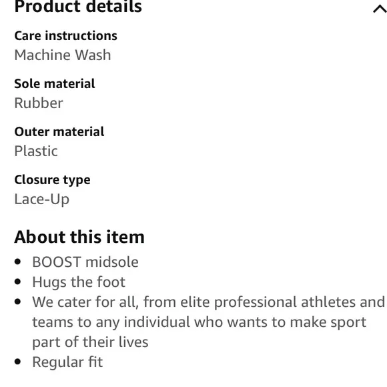This screenshot has width=387, height=387.
Task: Collapse the Product details section chevron
Action: [x=380, y=9]
